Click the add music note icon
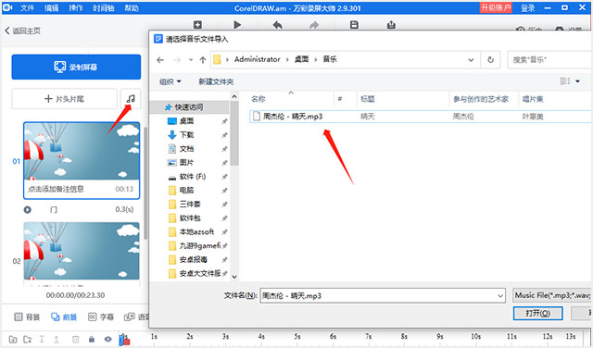This screenshot has height=348, width=593. [131, 99]
